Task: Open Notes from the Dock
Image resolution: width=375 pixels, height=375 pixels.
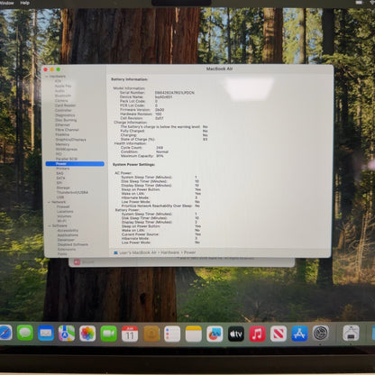Action: coord(194,334)
